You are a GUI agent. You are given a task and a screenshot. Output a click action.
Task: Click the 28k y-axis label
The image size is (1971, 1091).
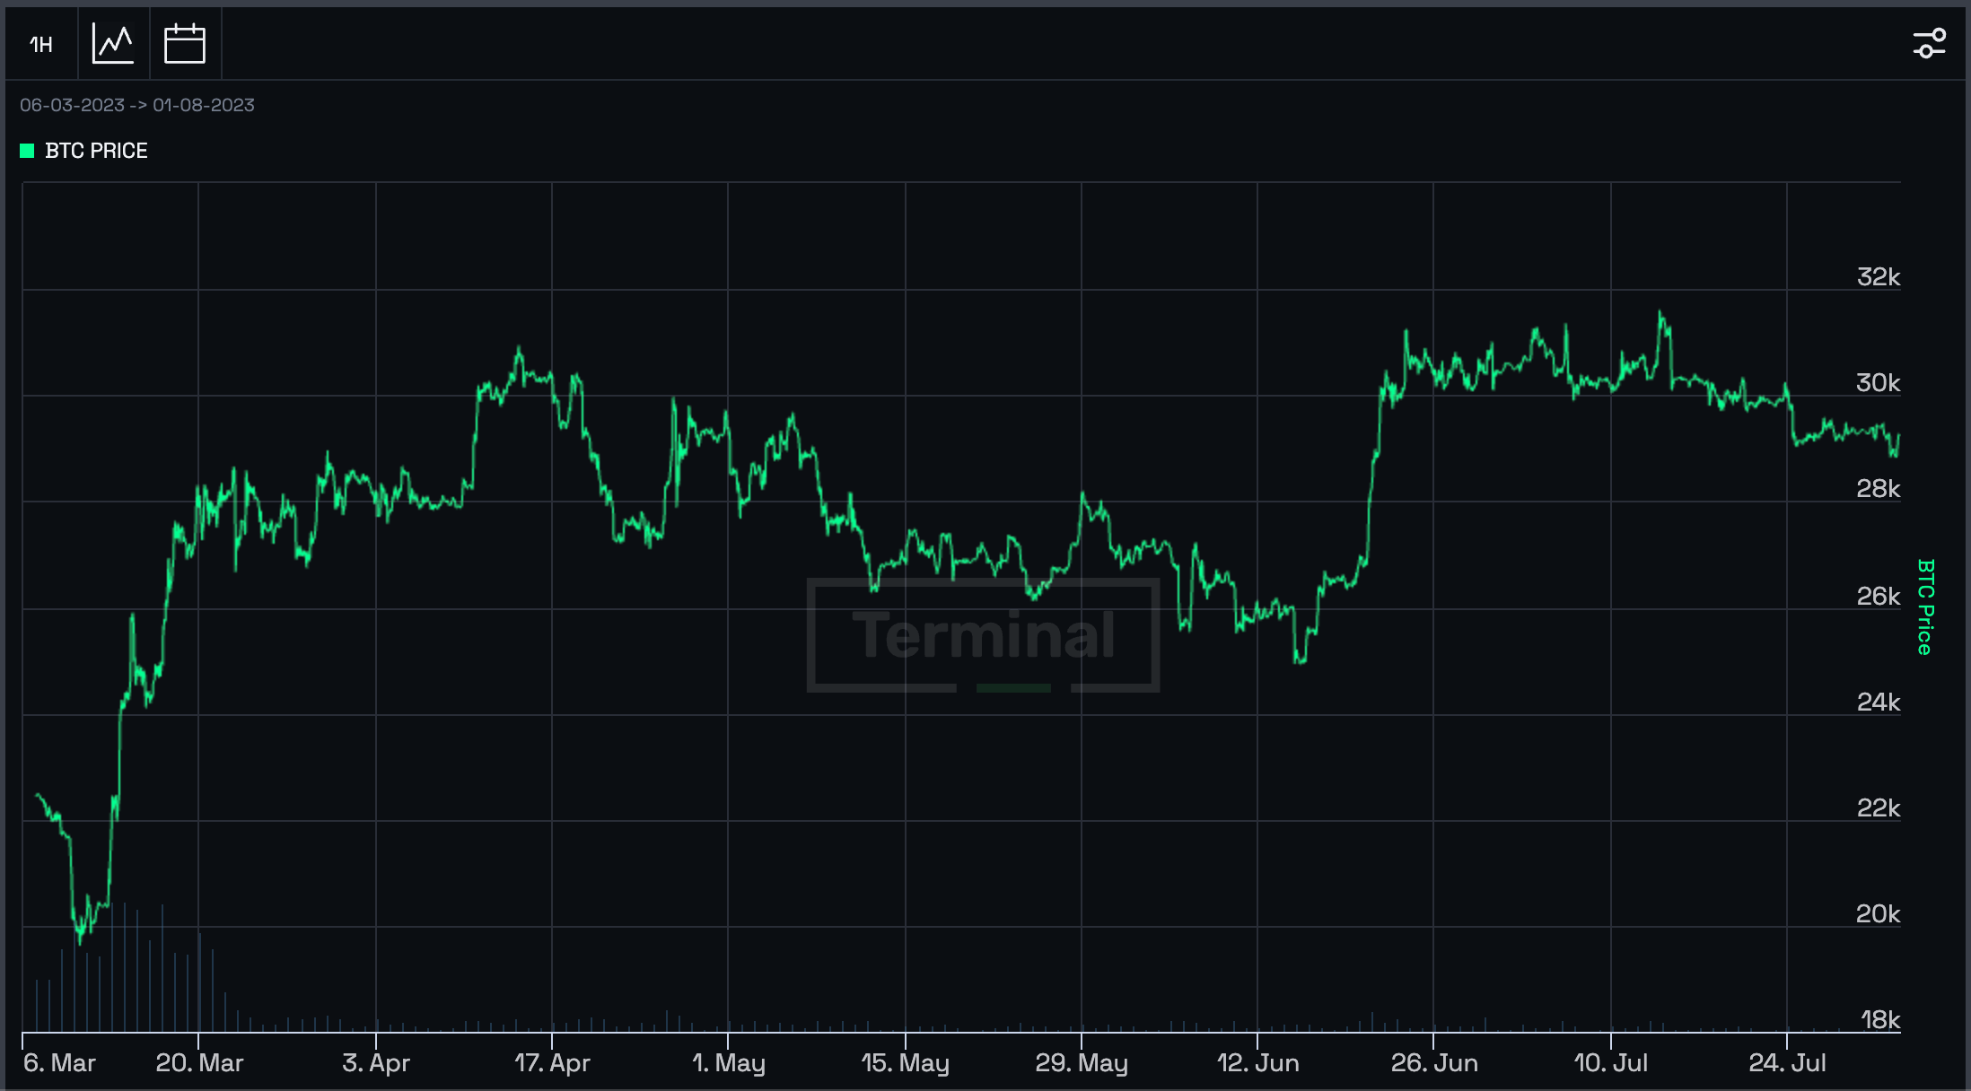pos(1878,488)
